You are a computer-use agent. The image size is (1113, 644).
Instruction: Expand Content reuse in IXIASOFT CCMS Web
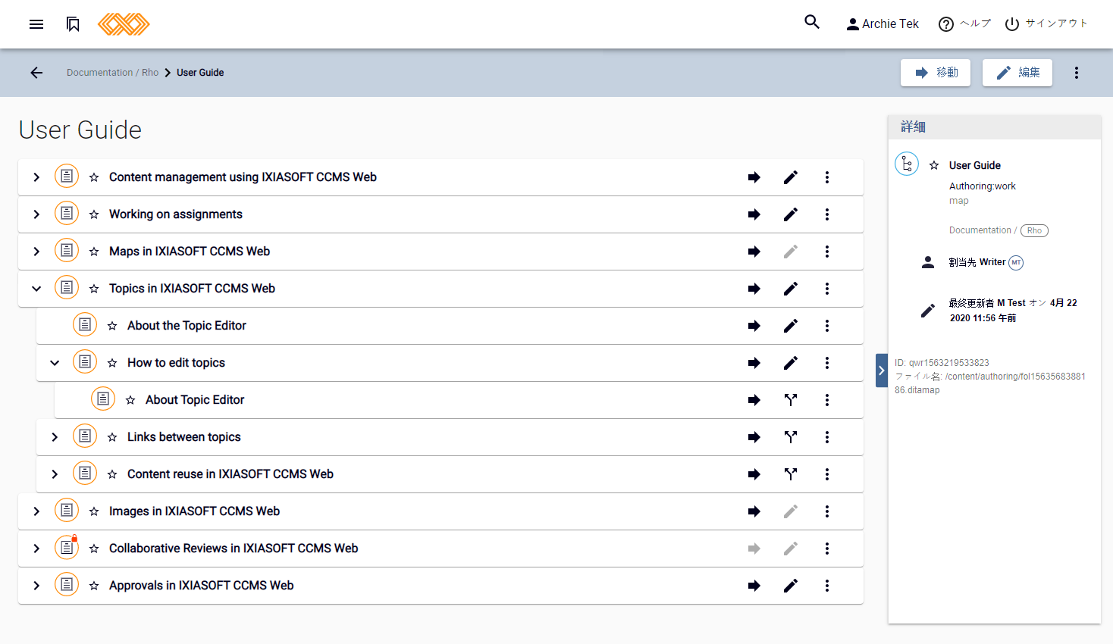pyautogui.click(x=55, y=474)
